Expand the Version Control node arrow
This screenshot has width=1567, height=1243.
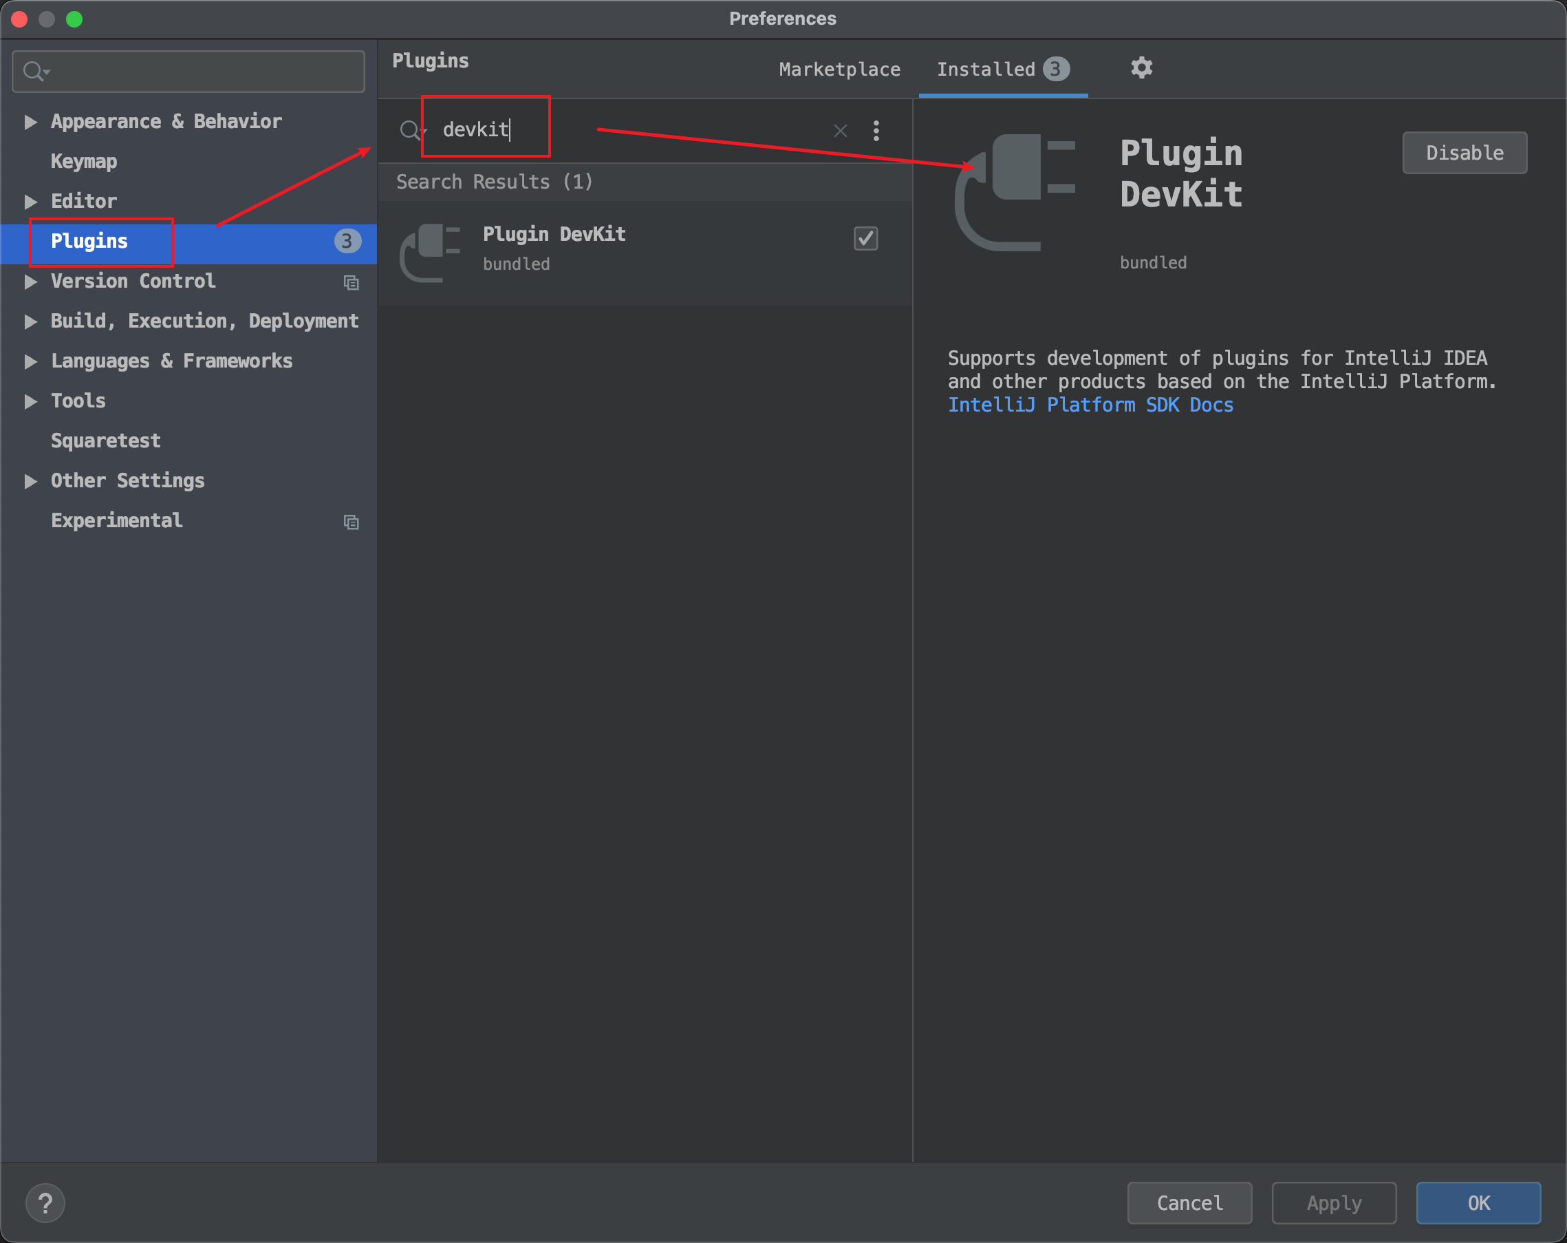[x=30, y=281]
